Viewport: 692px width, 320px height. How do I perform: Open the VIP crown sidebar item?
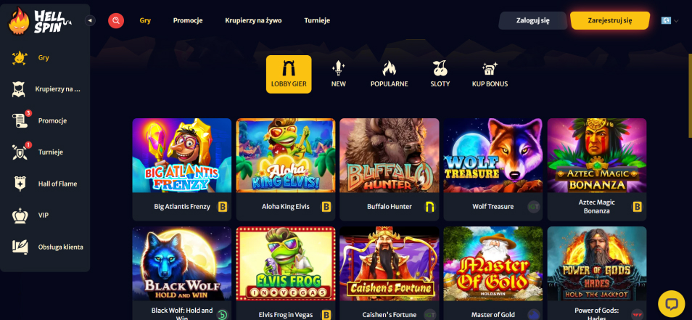click(x=45, y=216)
